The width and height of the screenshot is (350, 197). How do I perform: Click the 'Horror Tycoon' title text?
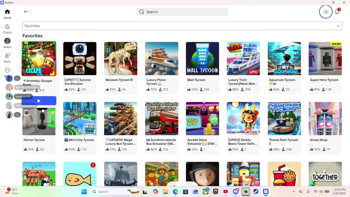[x=34, y=140]
